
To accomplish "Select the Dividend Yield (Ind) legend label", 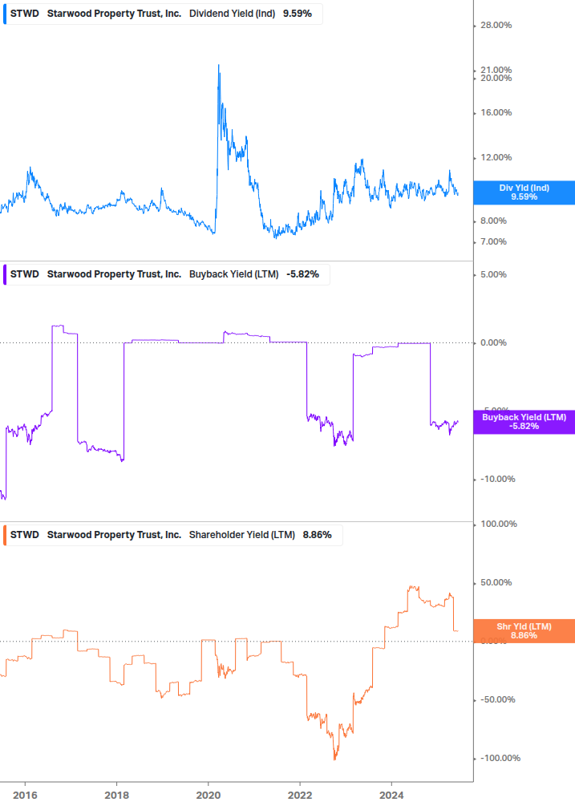I will pos(233,14).
